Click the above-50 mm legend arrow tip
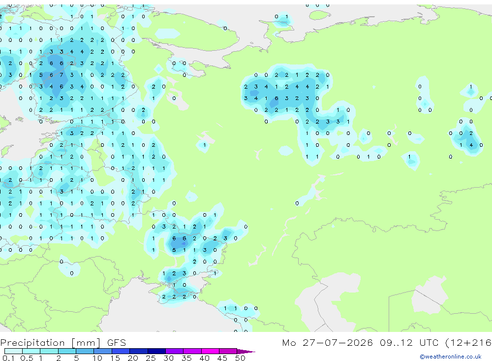 point(246,351)
